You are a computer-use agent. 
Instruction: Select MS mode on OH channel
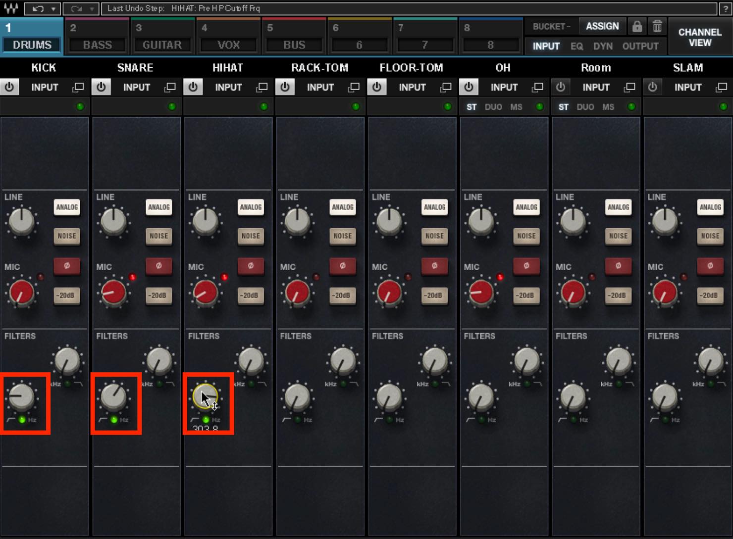[x=516, y=107]
